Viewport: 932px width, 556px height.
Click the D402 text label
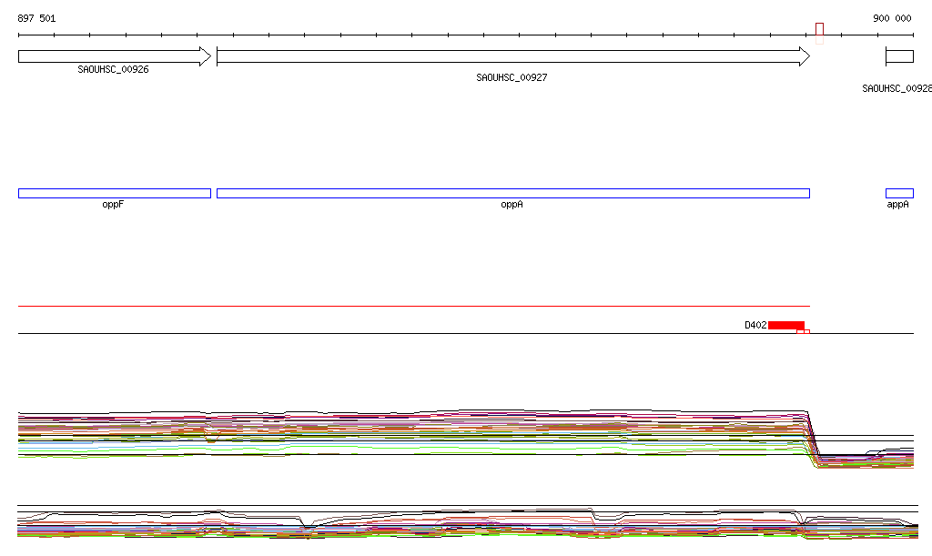[x=755, y=325]
